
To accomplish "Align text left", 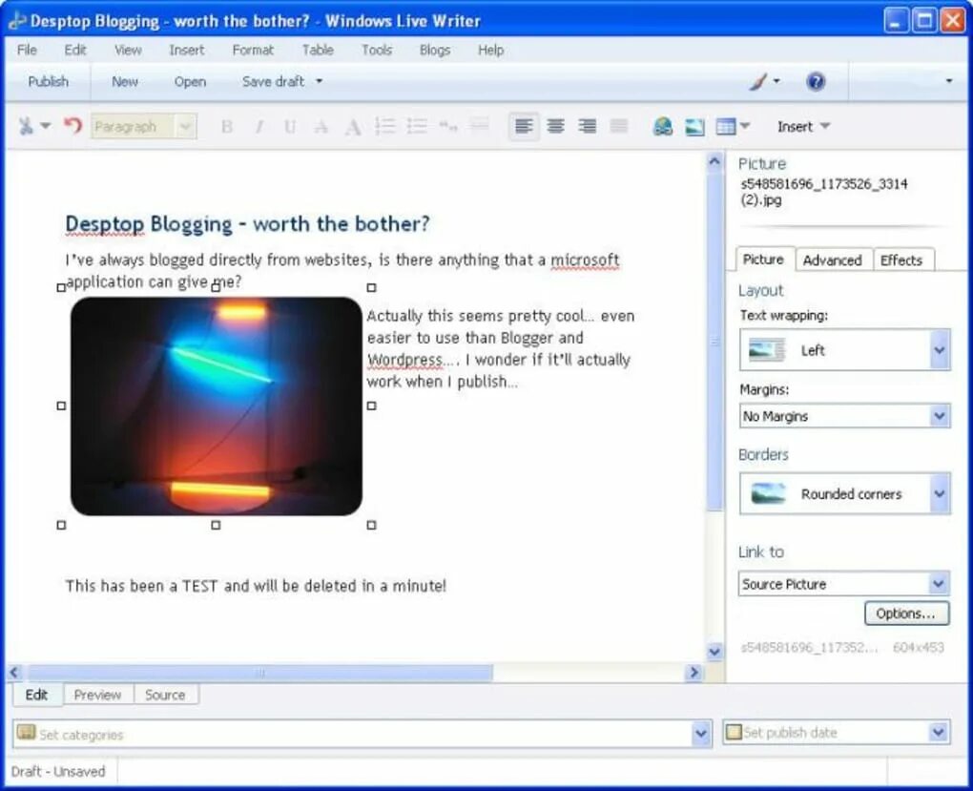I will 524,126.
